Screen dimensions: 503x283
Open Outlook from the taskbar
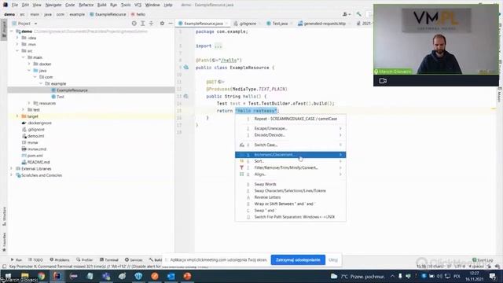point(171,276)
